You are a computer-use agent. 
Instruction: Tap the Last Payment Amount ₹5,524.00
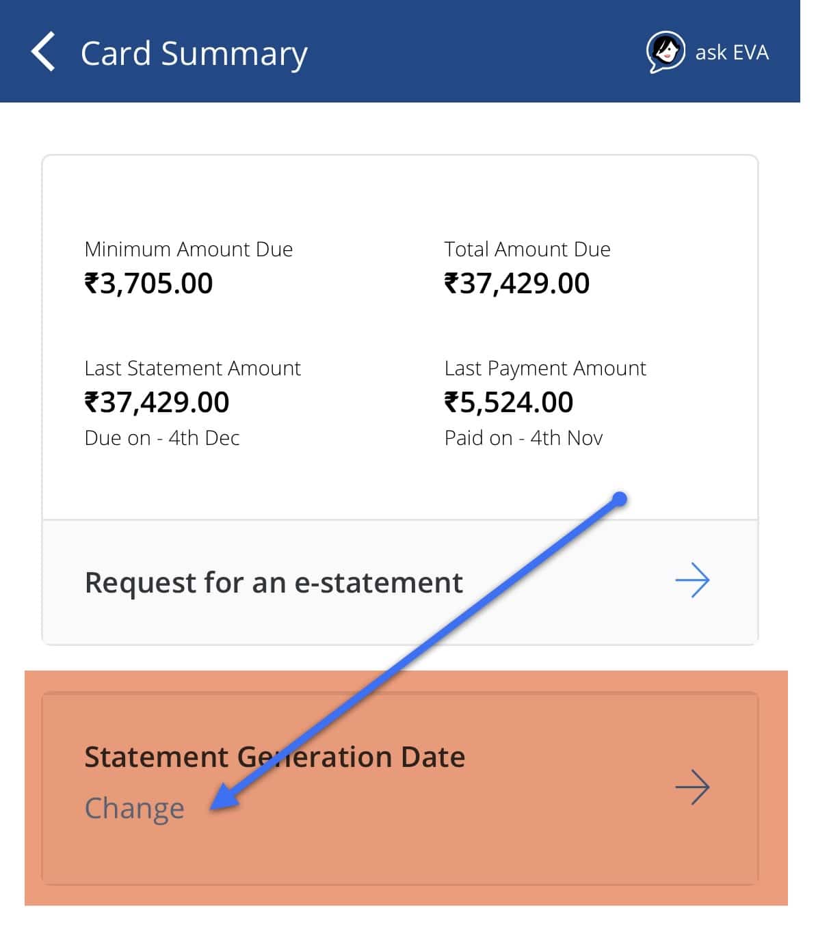point(508,402)
